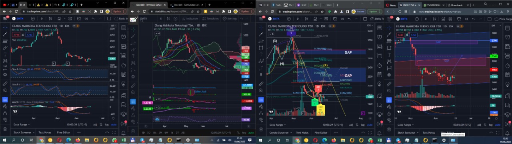
Task: Open indicator templates icon in leftmost TradingView window
Action: point(70,18)
